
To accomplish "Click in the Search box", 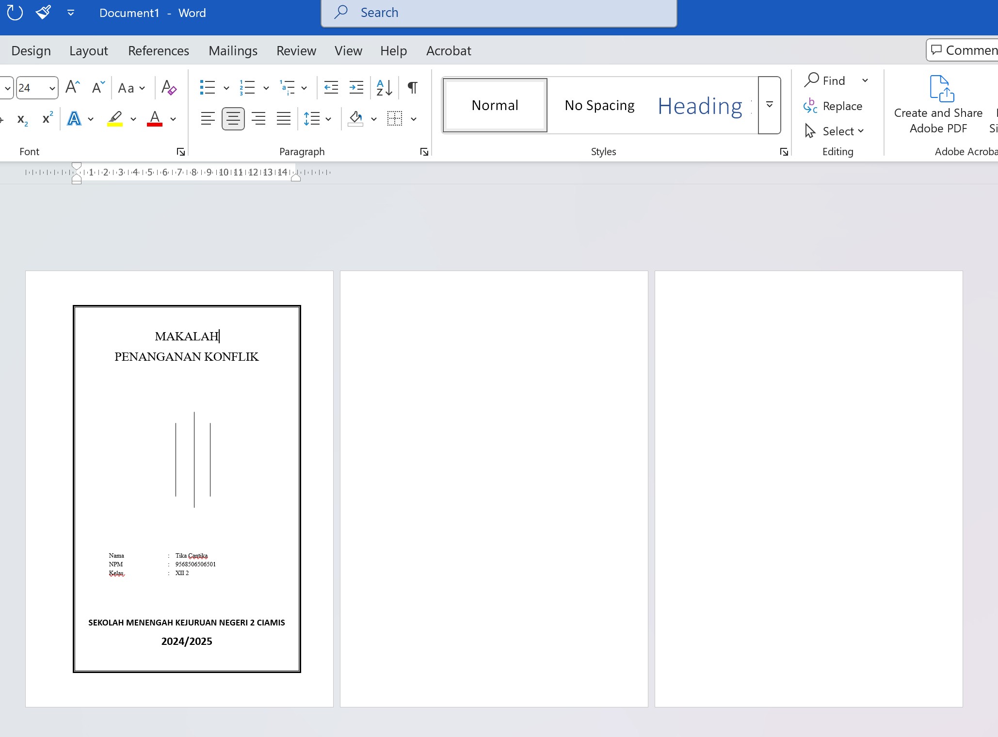I will coord(499,13).
